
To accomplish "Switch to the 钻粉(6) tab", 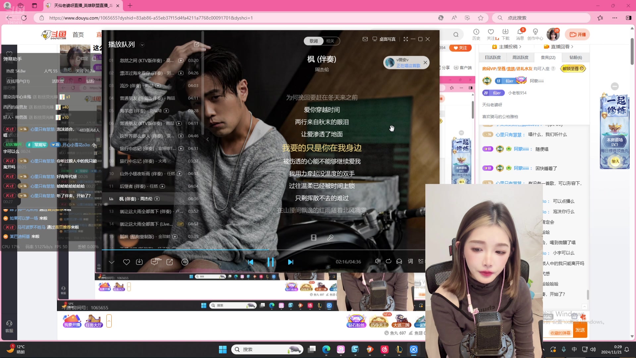I will click(576, 57).
